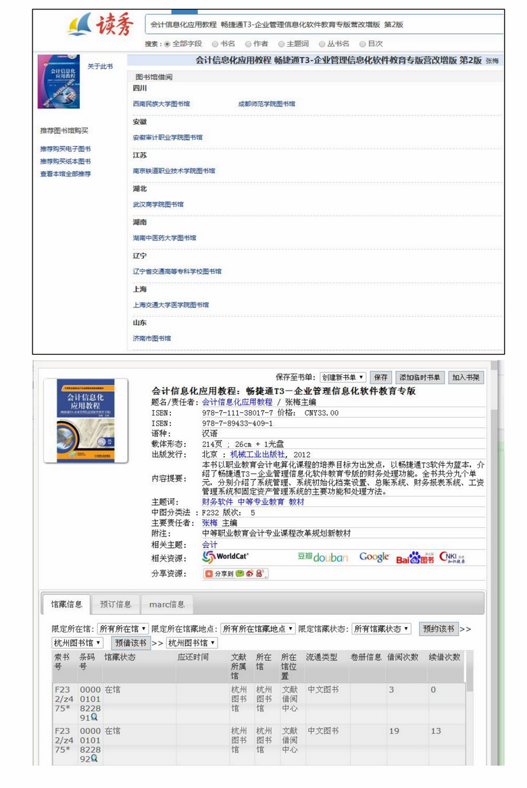The width and height of the screenshot is (527, 788).
Task: Open 西南民族大学图书馆 link
Action: [x=161, y=103]
